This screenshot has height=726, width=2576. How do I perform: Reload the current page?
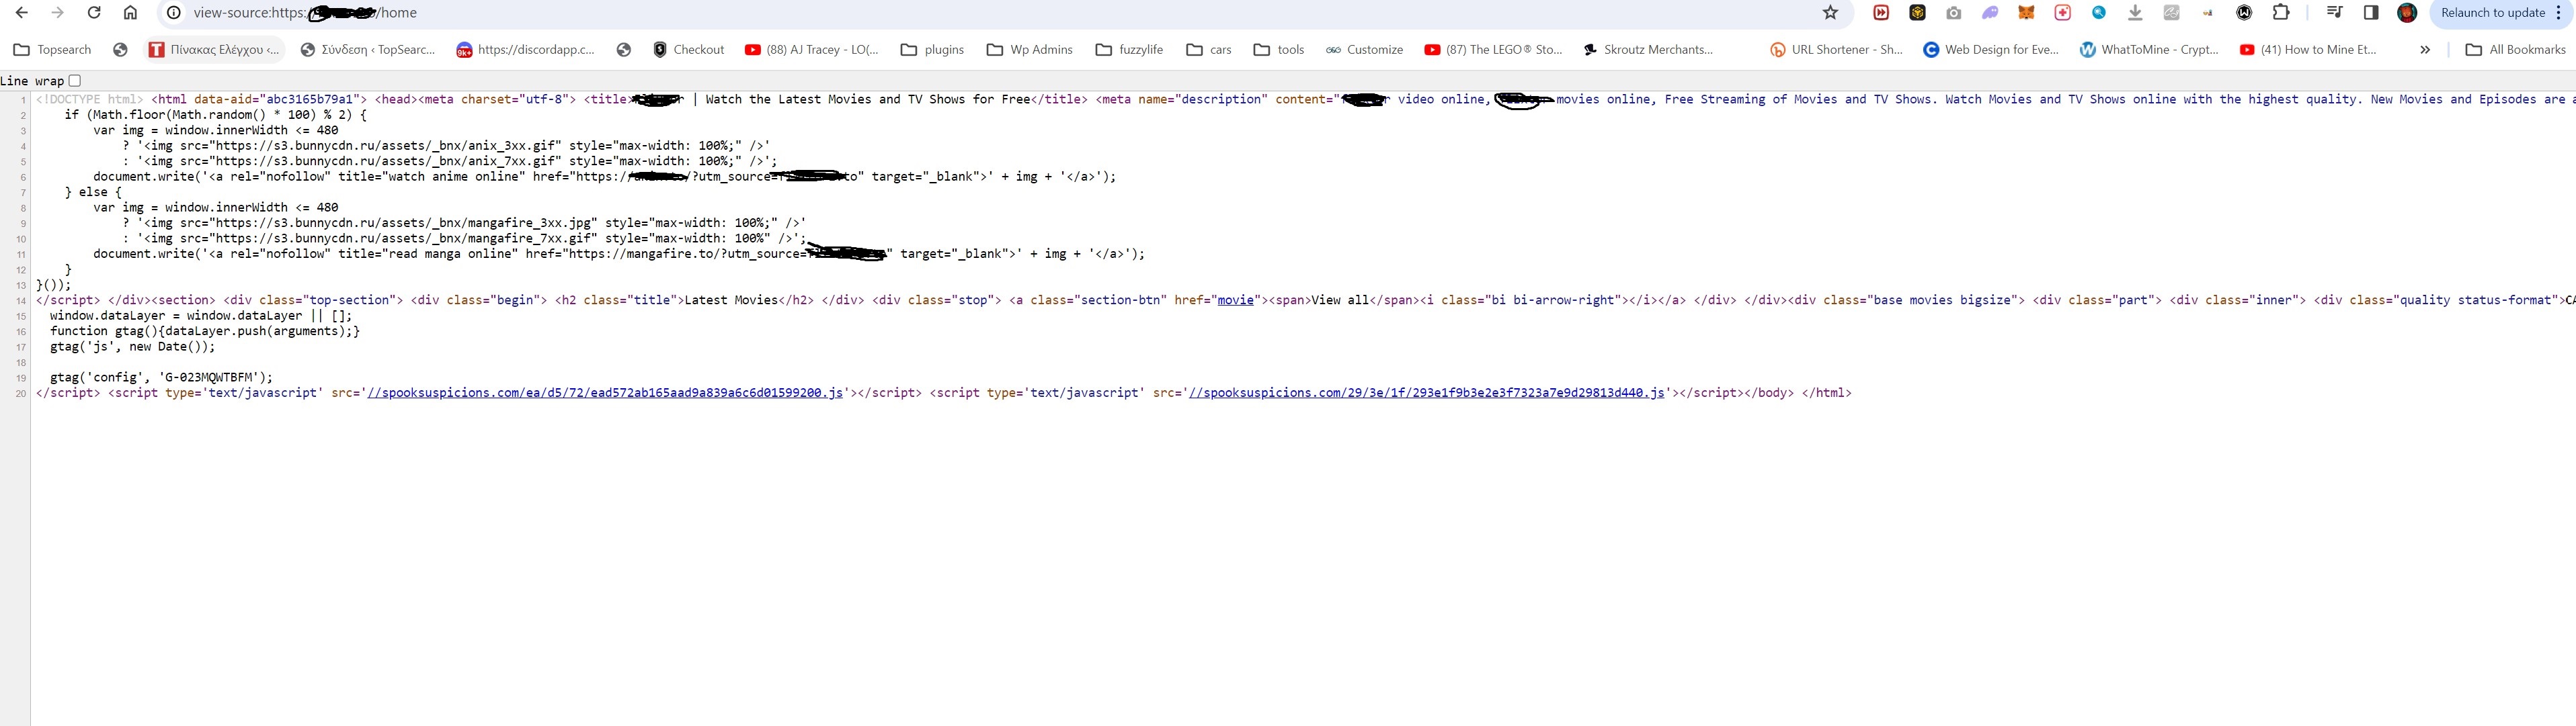tap(94, 13)
